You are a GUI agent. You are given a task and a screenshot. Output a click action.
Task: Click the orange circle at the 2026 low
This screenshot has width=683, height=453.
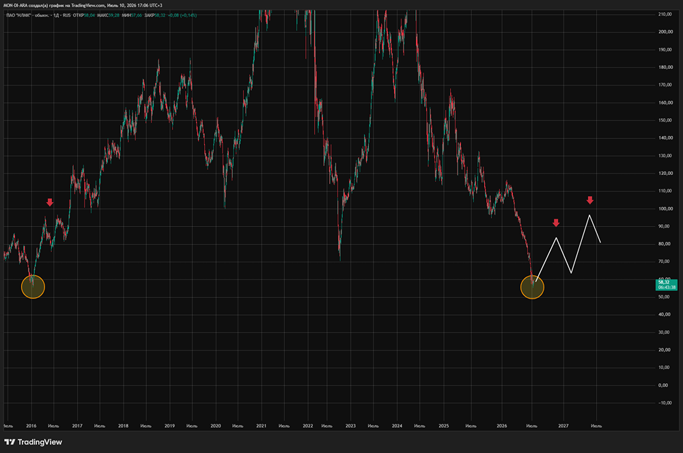[x=532, y=287]
